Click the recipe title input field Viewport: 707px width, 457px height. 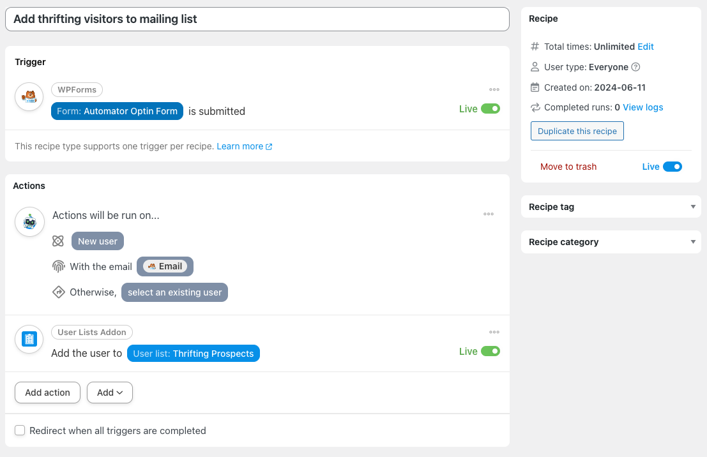tap(257, 19)
